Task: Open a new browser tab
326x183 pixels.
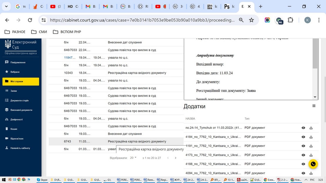Action: (x=261, y=6)
